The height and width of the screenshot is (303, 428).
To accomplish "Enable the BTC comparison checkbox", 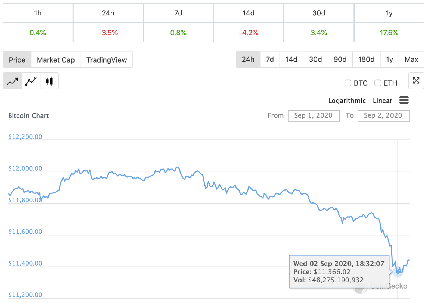I will point(348,83).
